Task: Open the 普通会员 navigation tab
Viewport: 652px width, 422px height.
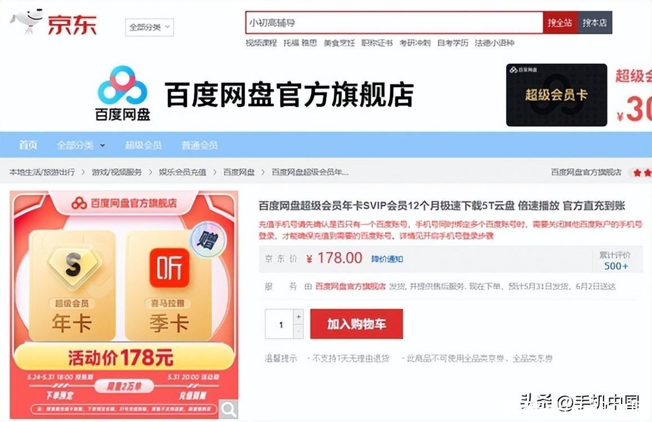Action: (199, 145)
